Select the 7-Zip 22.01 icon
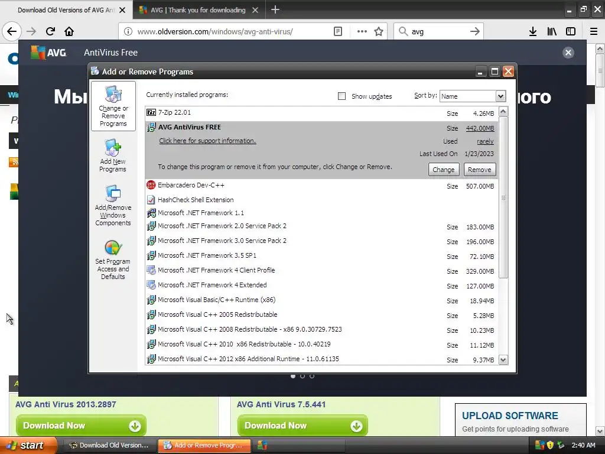The height and width of the screenshot is (454, 605). 151,112
